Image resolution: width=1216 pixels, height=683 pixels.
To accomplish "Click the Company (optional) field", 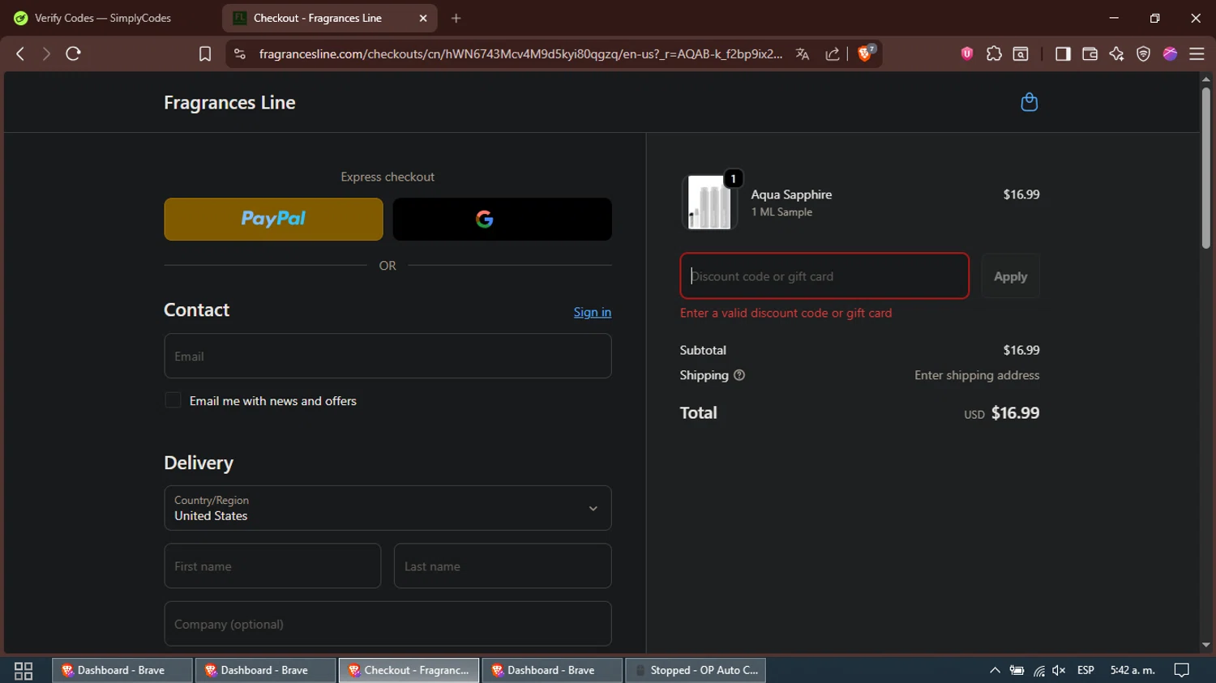I will [x=387, y=624].
